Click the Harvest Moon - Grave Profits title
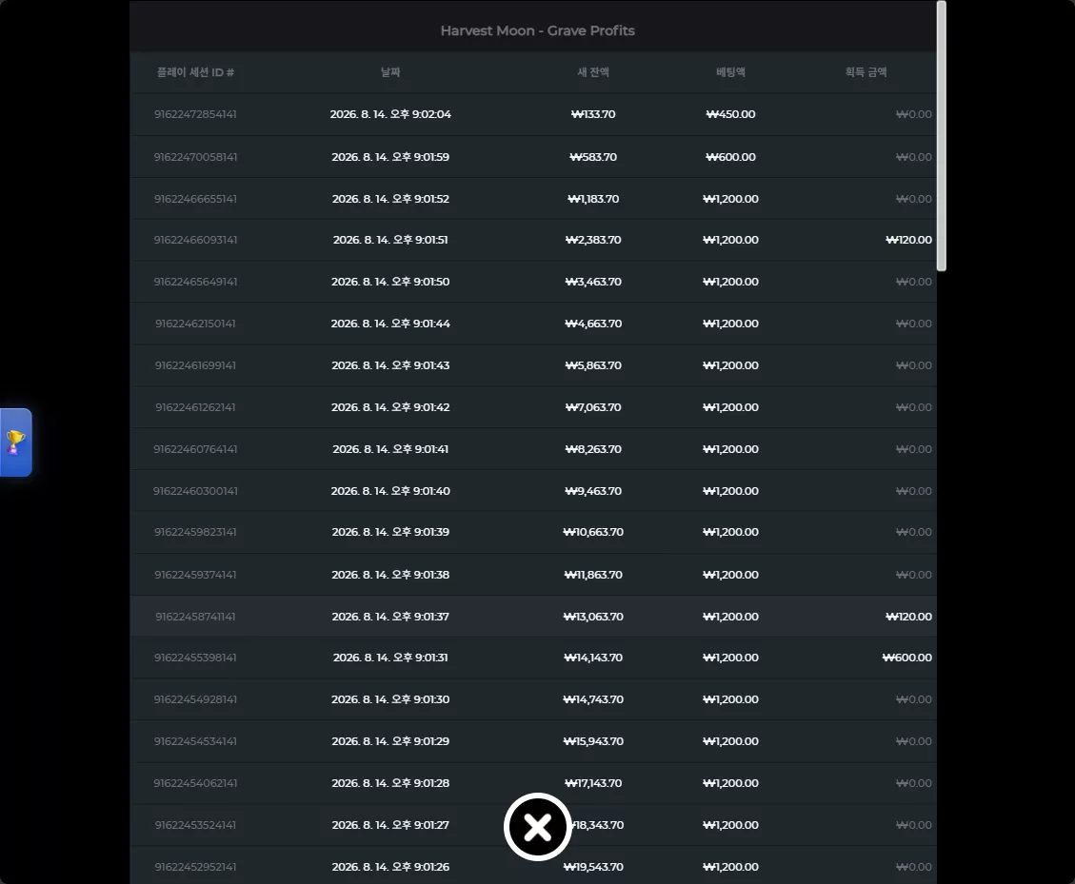 pos(537,30)
